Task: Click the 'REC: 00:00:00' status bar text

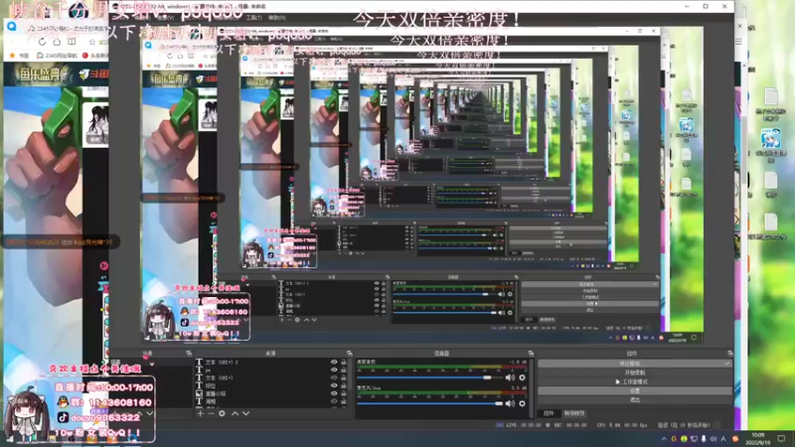Action: pos(570,425)
